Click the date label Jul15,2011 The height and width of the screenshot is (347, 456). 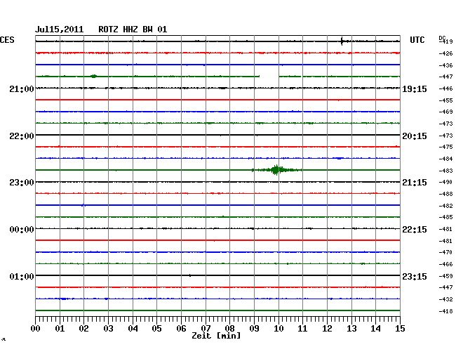[x=60, y=30]
